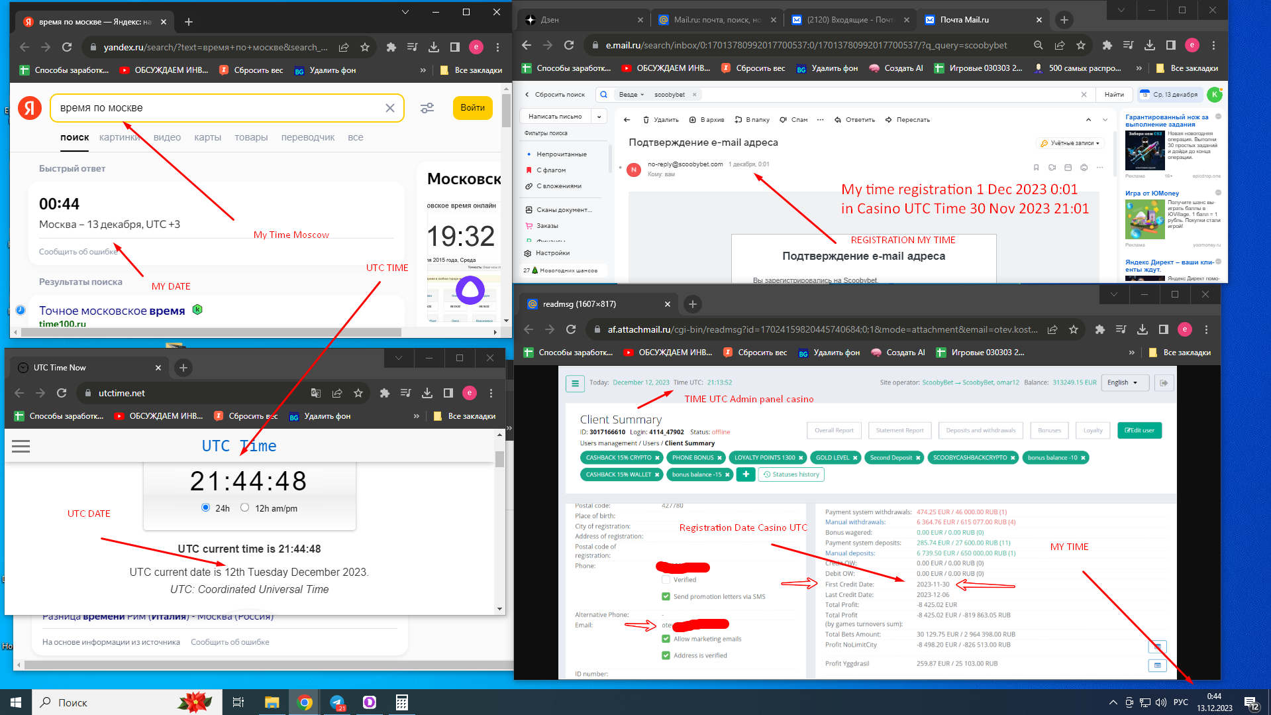Viewport: 1271px width, 715px height.
Task: Go back from the opened email
Action: tap(627, 120)
